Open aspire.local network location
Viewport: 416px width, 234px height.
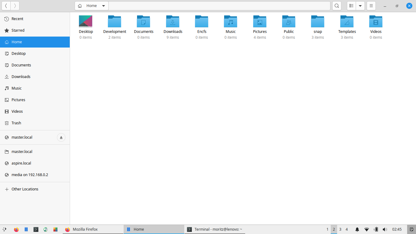35,163
